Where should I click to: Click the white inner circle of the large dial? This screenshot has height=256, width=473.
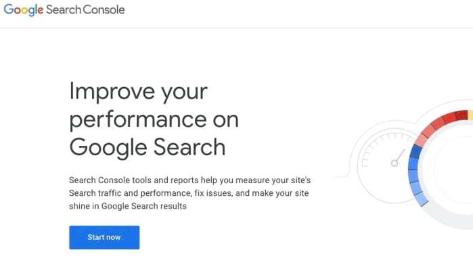point(454,169)
